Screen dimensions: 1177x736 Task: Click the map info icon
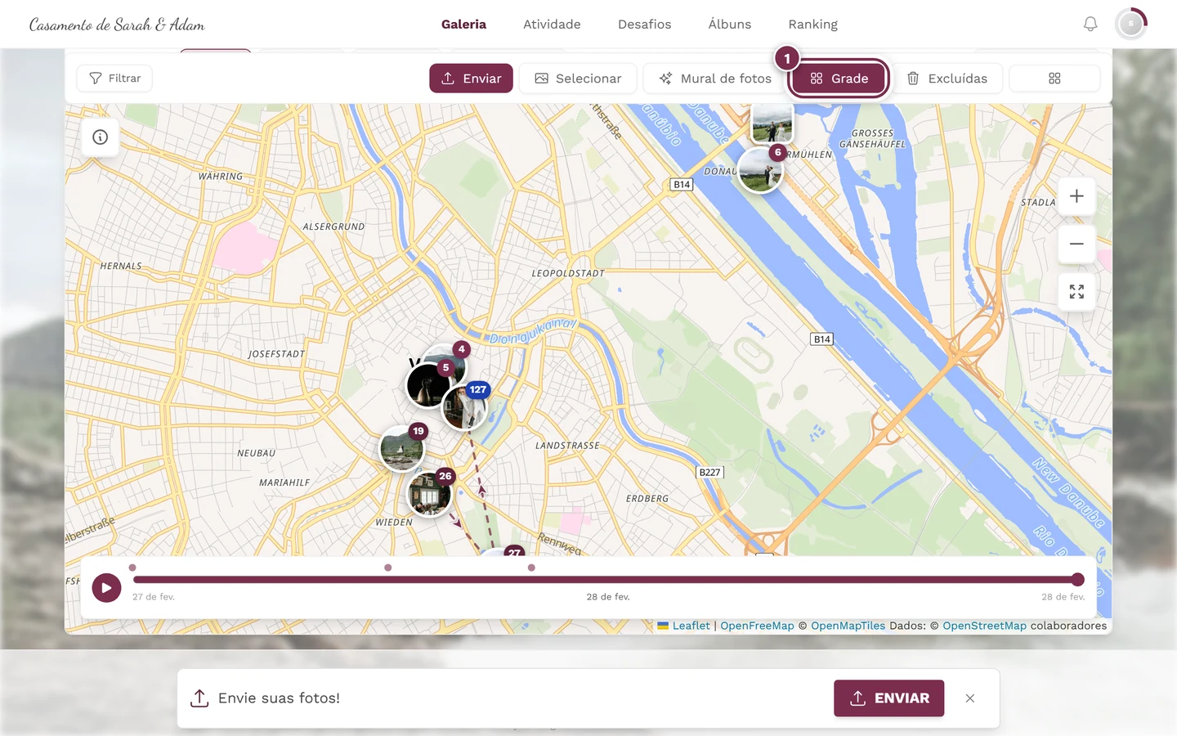(101, 137)
